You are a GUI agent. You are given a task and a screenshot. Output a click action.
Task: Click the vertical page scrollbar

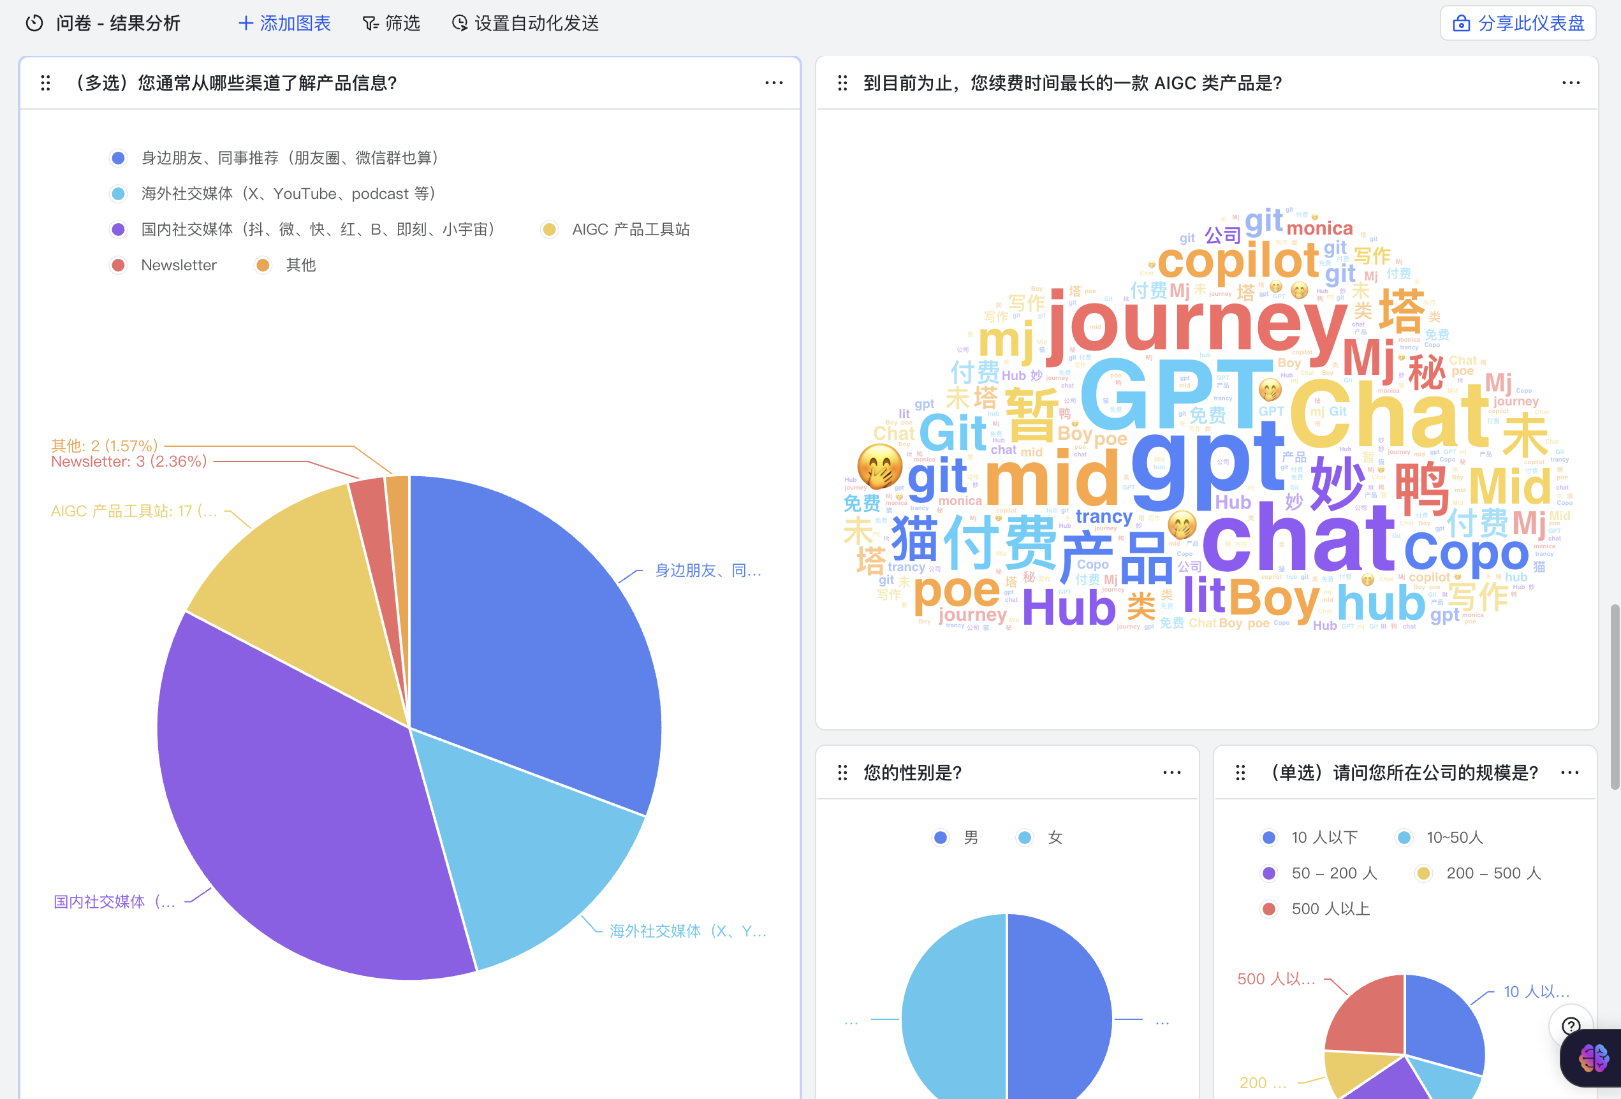pyautogui.click(x=1614, y=697)
